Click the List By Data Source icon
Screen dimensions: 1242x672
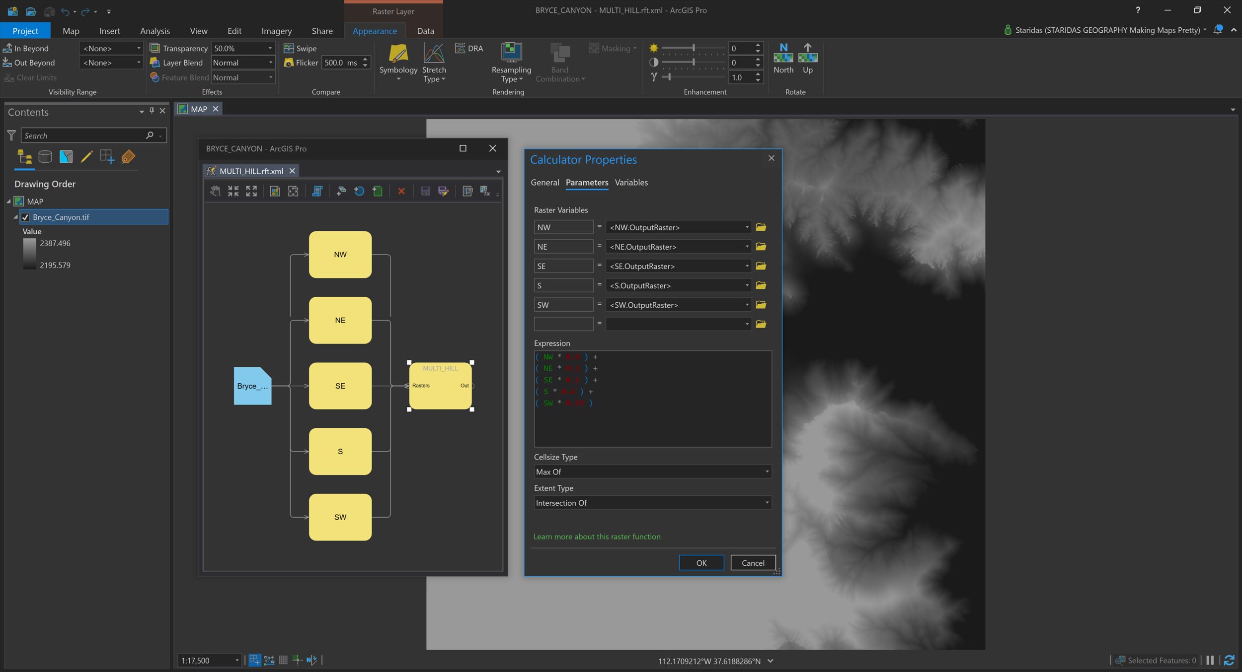(45, 157)
